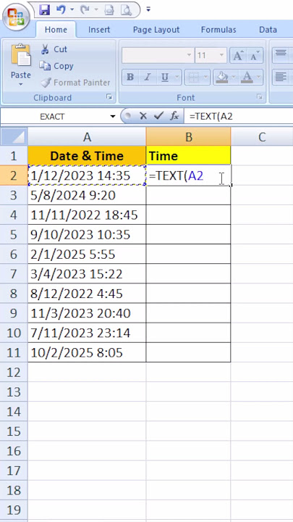
Task: Open the Insert Function fx dialog
Action: [x=174, y=116]
